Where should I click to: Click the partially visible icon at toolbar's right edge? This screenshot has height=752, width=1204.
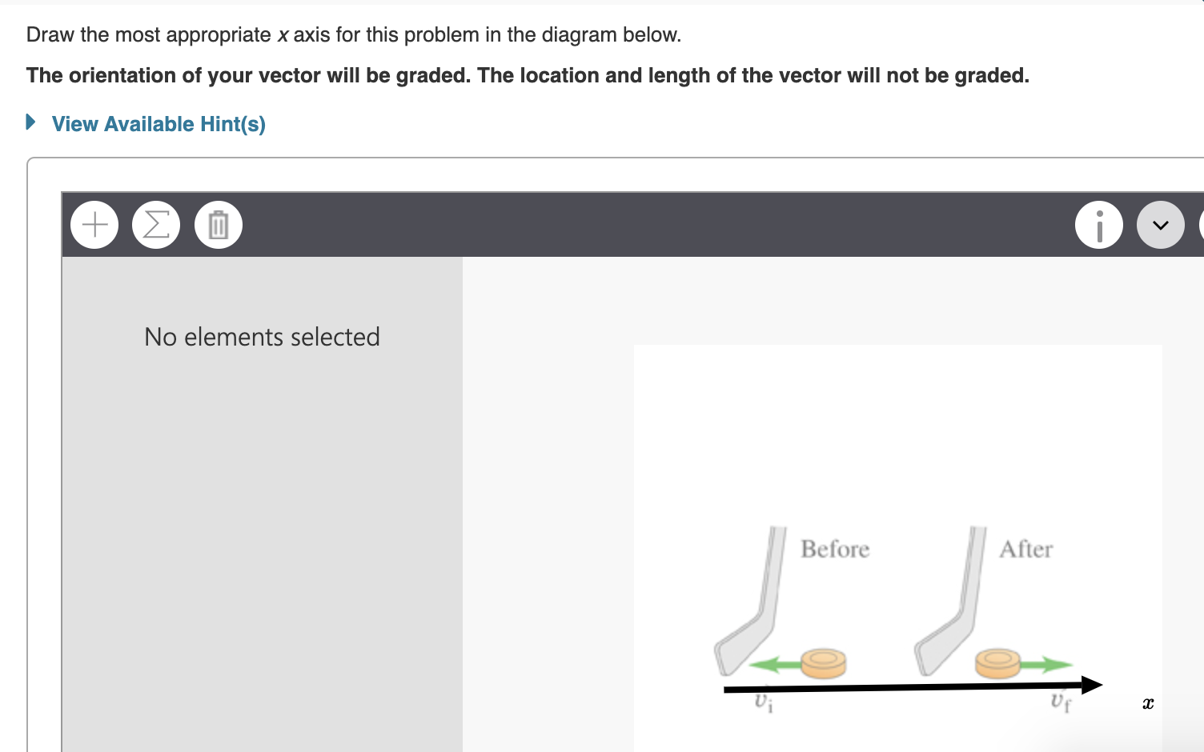(1201, 225)
